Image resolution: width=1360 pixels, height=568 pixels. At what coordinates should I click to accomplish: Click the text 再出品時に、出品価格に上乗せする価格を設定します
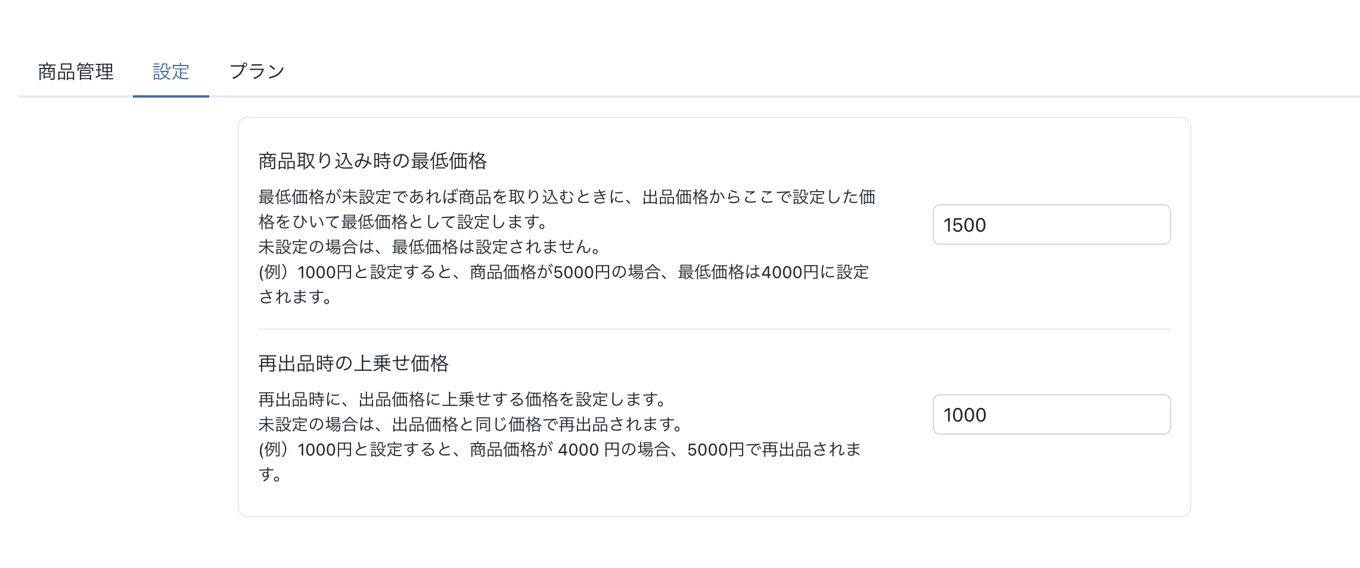point(462,399)
